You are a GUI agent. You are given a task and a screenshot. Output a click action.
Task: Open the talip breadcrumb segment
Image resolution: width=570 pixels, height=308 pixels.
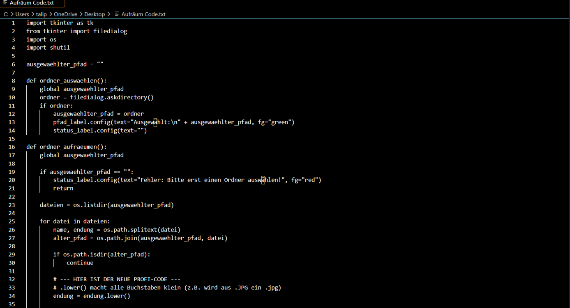41,14
